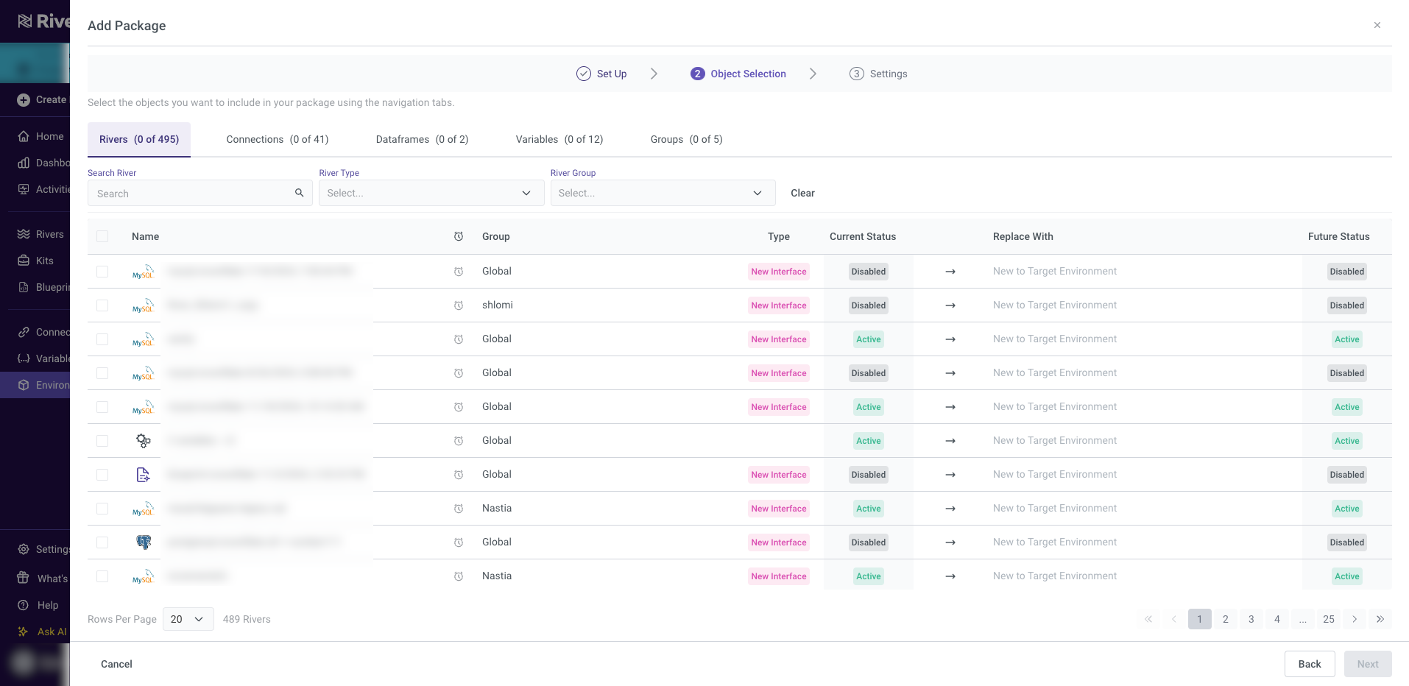
Task: Click the PostgreSQL elephant river icon
Action: coord(144,542)
